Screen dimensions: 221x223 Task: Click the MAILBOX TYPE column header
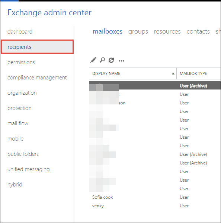coord(193,73)
